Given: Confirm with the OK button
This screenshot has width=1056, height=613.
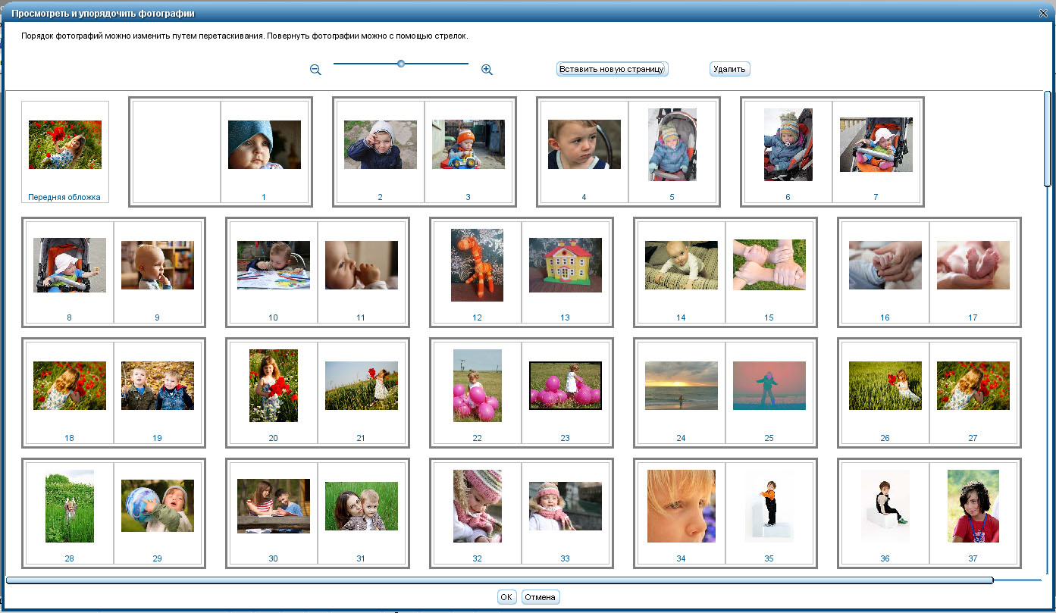Looking at the screenshot, I should pos(506,597).
